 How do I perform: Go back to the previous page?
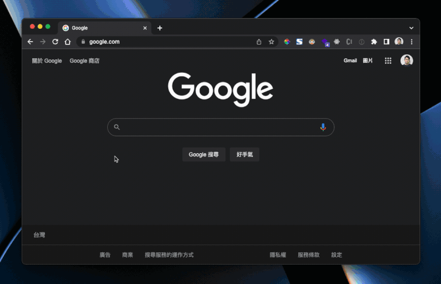click(31, 42)
